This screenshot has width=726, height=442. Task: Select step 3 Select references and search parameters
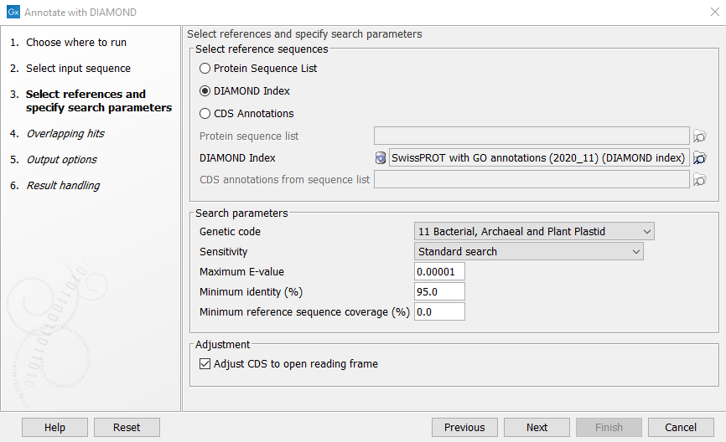point(99,100)
